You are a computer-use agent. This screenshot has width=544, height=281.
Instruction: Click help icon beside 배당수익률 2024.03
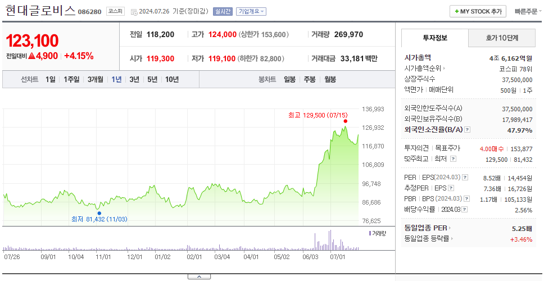[465, 210]
